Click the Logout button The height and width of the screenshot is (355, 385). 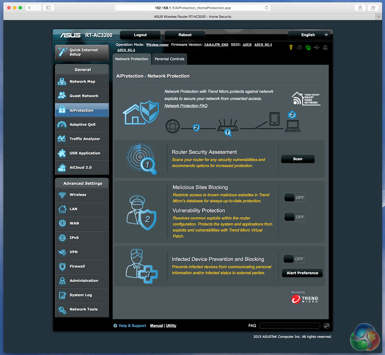tap(140, 35)
